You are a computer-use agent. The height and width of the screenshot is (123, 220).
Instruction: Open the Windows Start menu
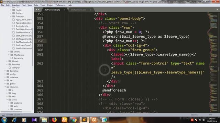(x=4, y=120)
